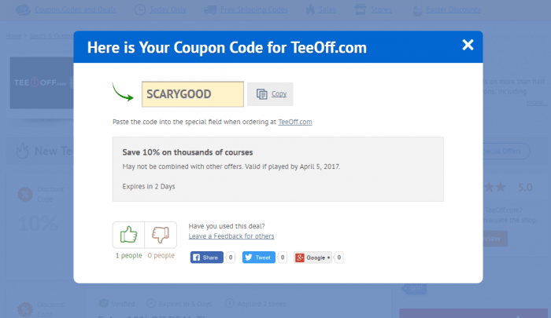551x318 pixels.
Task: Select the SCARYGOOD code field
Action: coord(193,94)
